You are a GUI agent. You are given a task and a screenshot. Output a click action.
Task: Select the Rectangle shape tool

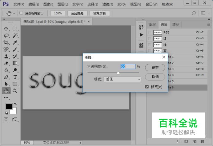coord(15,84)
